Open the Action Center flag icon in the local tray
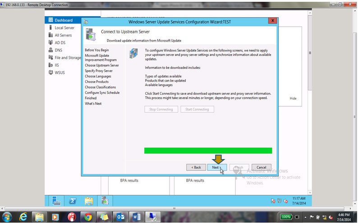Screen dimensions: 358x224 (x=312, y=217)
